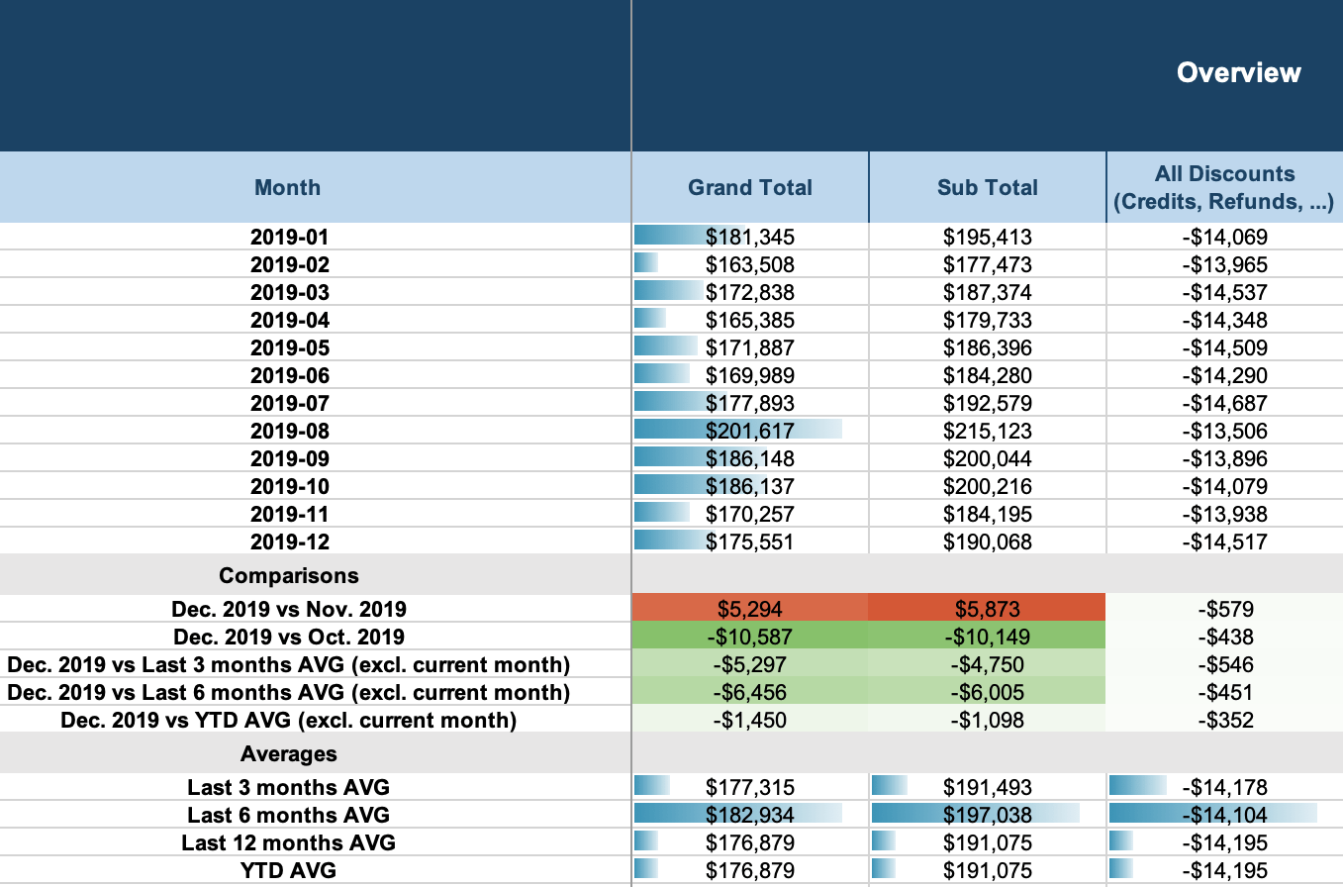
Task: Select the Grand Total column header
Action: coord(750,187)
